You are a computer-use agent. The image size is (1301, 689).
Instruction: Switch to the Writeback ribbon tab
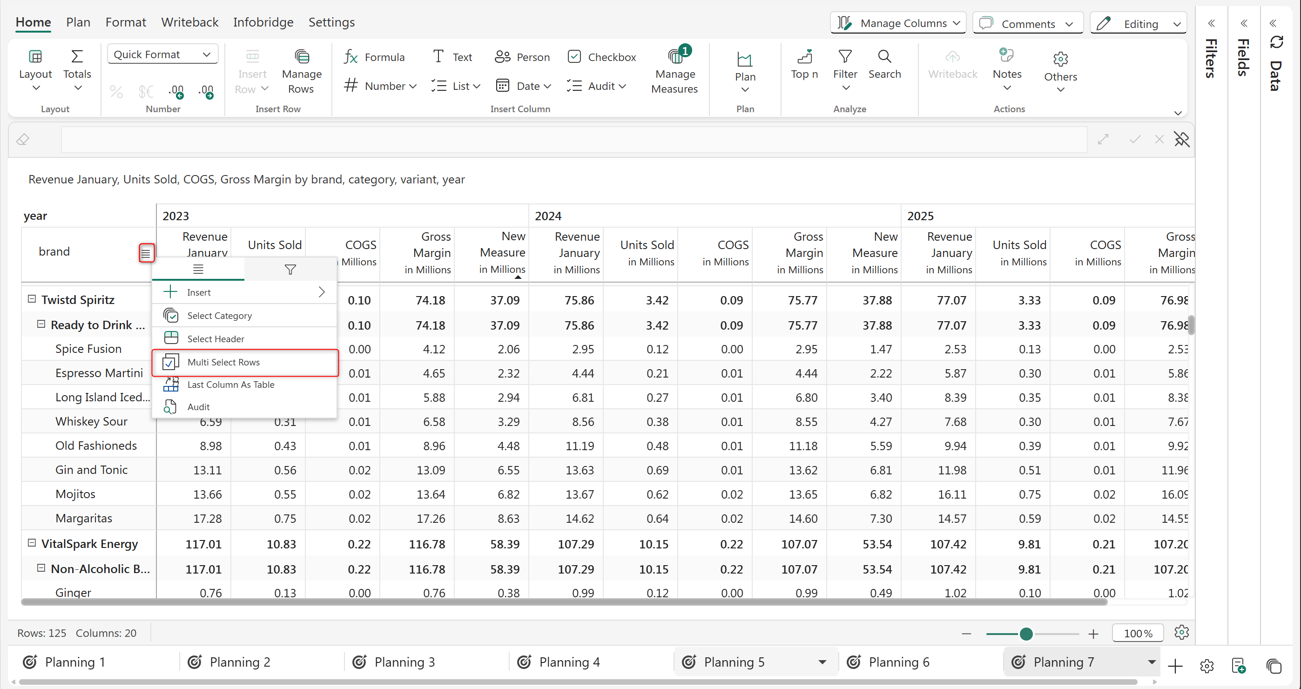189,22
